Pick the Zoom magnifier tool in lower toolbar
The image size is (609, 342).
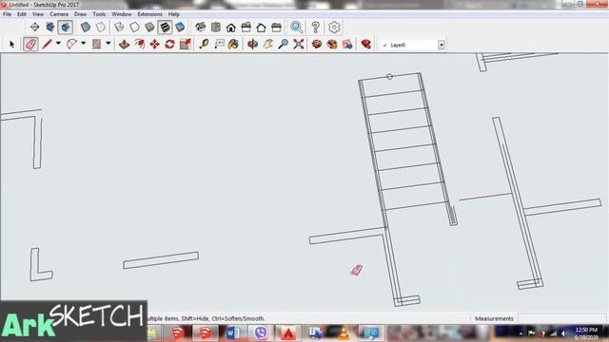click(284, 44)
